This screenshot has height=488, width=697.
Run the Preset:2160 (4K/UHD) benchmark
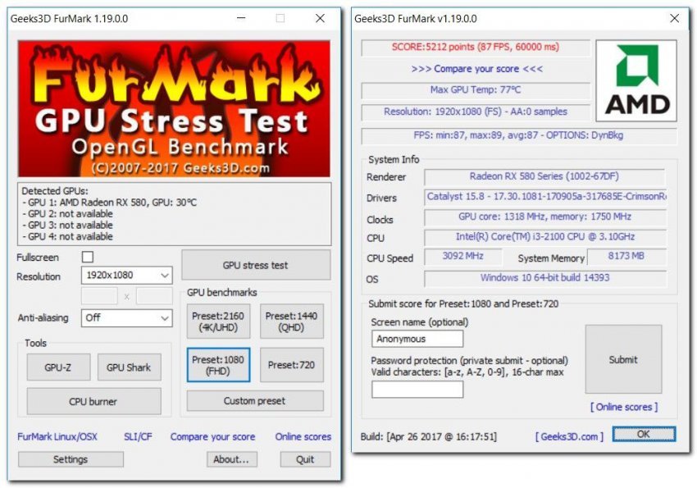(218, 322)
